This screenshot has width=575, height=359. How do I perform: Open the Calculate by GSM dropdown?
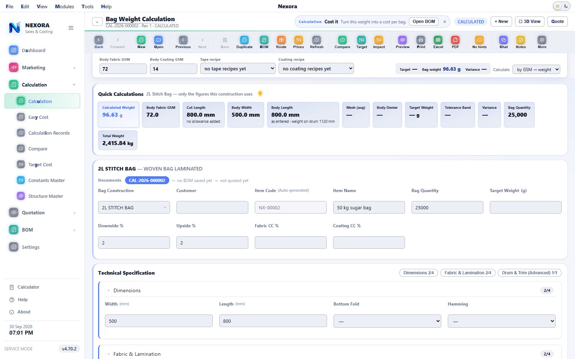tap(536, 69)
